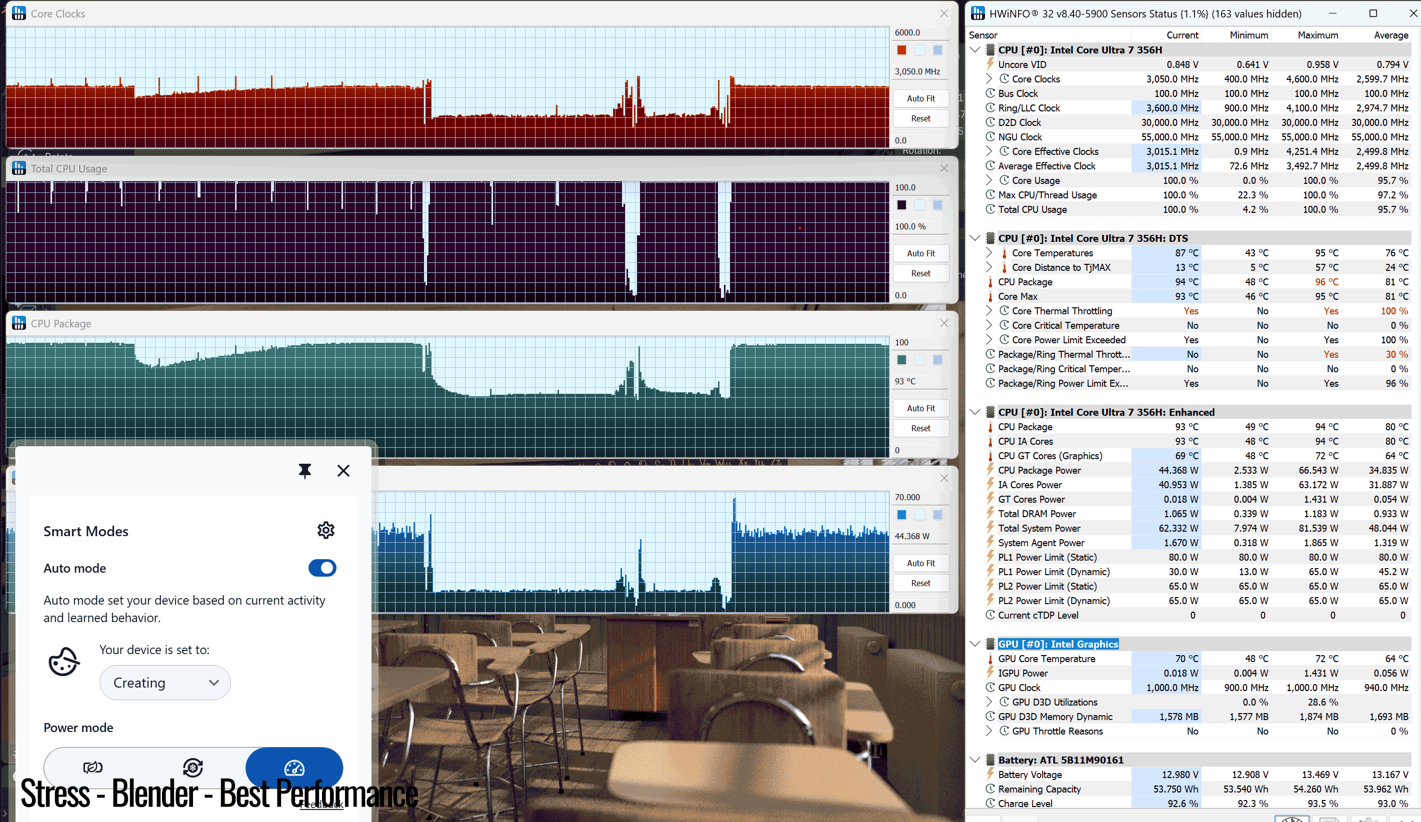
Task: Click the lightning icon beside CPU Package Power
Action: tap(990, 470)
